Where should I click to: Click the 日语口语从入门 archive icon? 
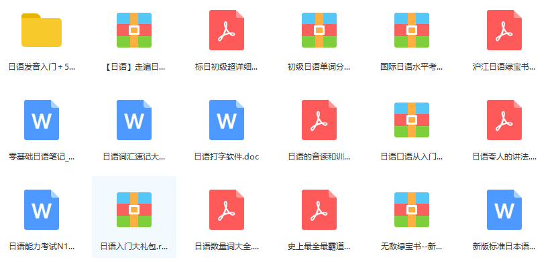click(412, 120)
